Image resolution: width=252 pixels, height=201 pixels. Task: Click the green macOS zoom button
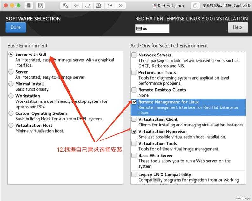point(19,6)
